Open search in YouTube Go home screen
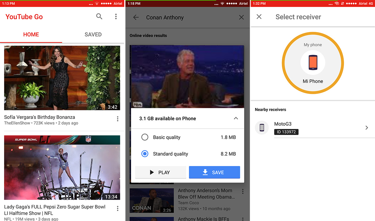 point(99,17)
